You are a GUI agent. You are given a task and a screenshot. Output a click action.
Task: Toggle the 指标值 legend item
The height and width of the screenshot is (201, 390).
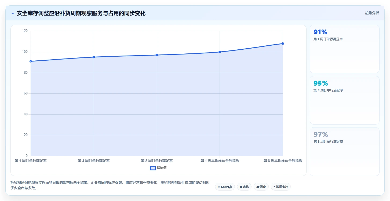click(158, 168)
